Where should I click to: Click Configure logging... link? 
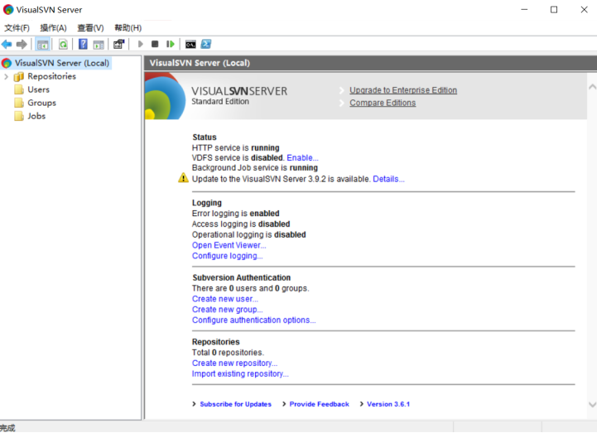tap(228, 256)
